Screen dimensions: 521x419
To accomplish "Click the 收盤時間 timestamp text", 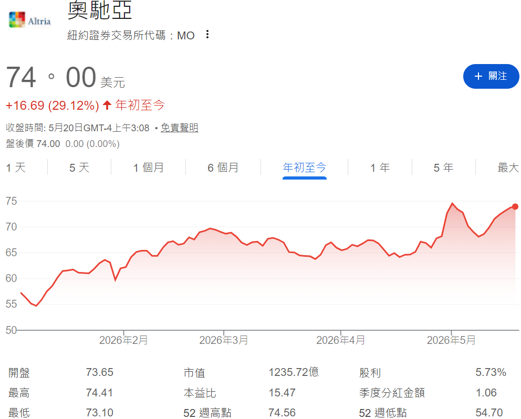I will (x=78, y=128).
